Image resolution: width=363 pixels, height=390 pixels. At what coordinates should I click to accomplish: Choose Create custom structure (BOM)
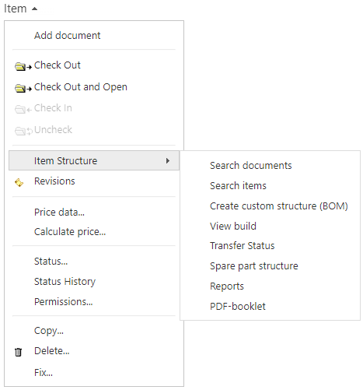[278, 206]
